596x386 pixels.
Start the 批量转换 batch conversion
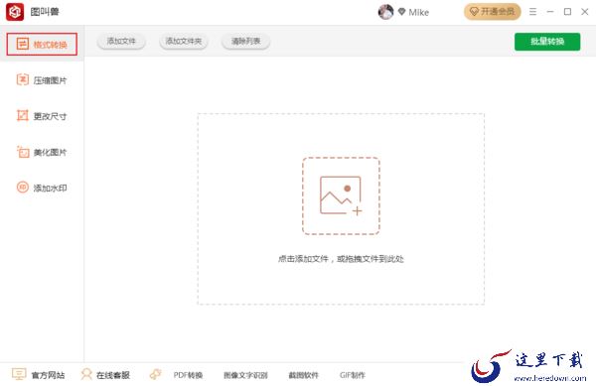click(547, 42)
